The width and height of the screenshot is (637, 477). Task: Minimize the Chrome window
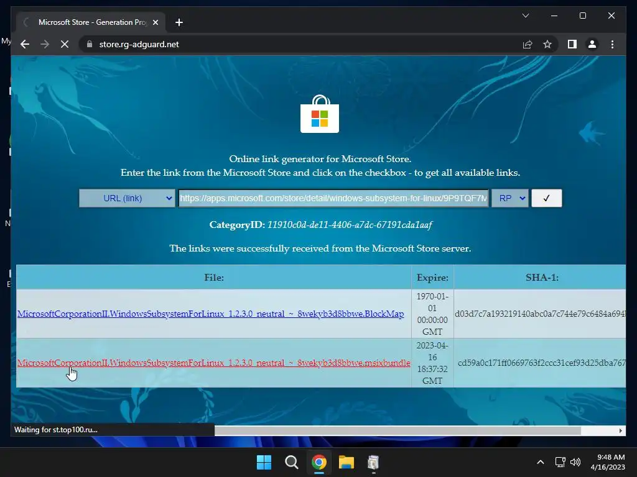554,16
